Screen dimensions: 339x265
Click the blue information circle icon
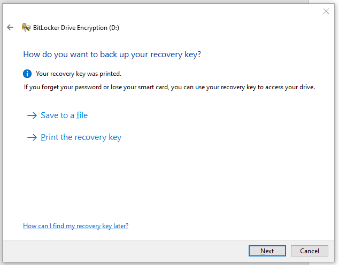[x=27, y=74]
